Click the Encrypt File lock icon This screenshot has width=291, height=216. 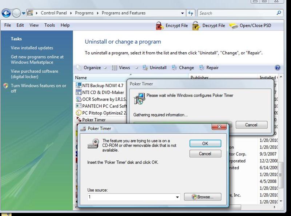pyautogui.click(x=159, y=25)
